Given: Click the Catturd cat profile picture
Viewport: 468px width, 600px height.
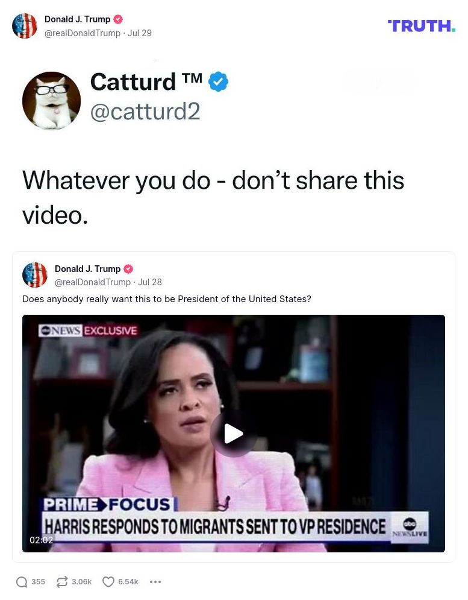Looking at the screenshot, I should point(52,100).
